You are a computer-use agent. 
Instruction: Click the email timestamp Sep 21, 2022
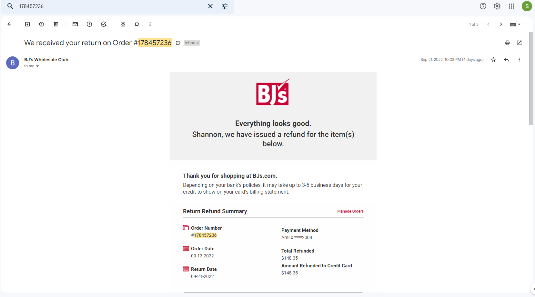point(452,60)
